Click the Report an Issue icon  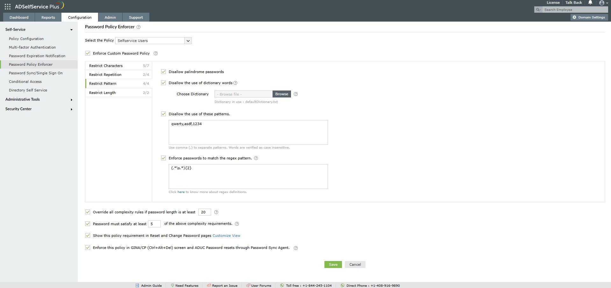point(209,285)
